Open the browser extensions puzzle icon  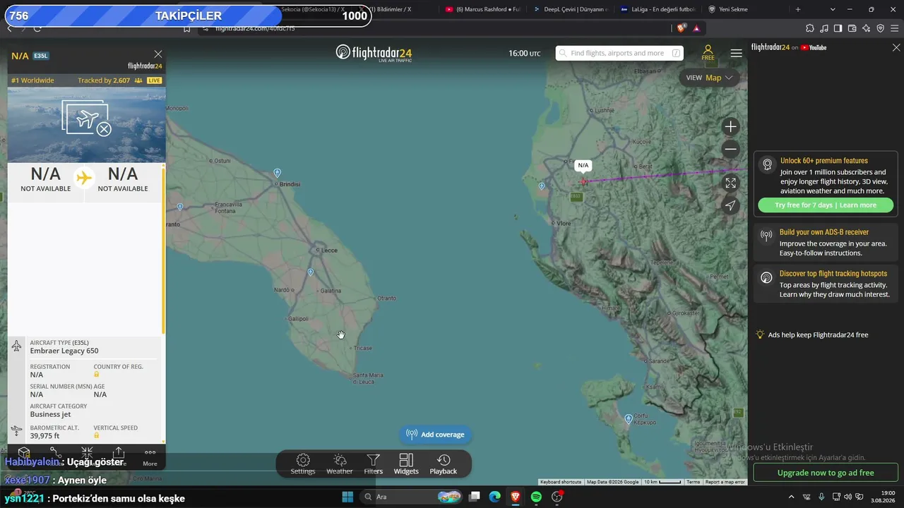(810, 28)
